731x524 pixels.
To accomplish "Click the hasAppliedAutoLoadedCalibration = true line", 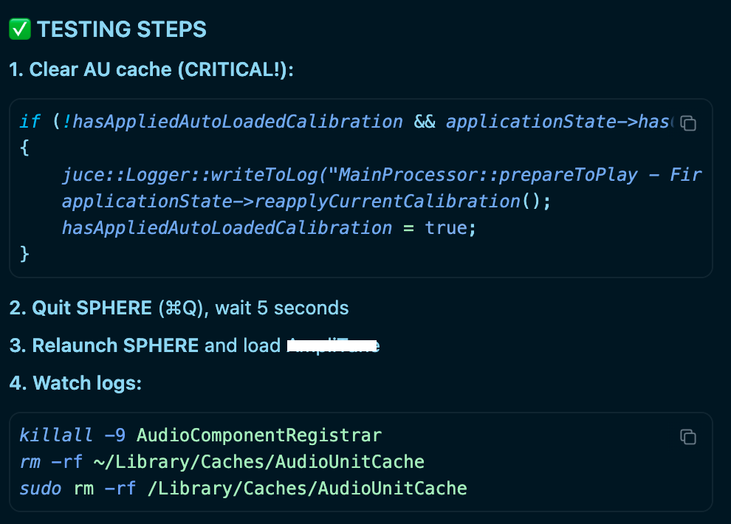I will [x=270, y=227].
